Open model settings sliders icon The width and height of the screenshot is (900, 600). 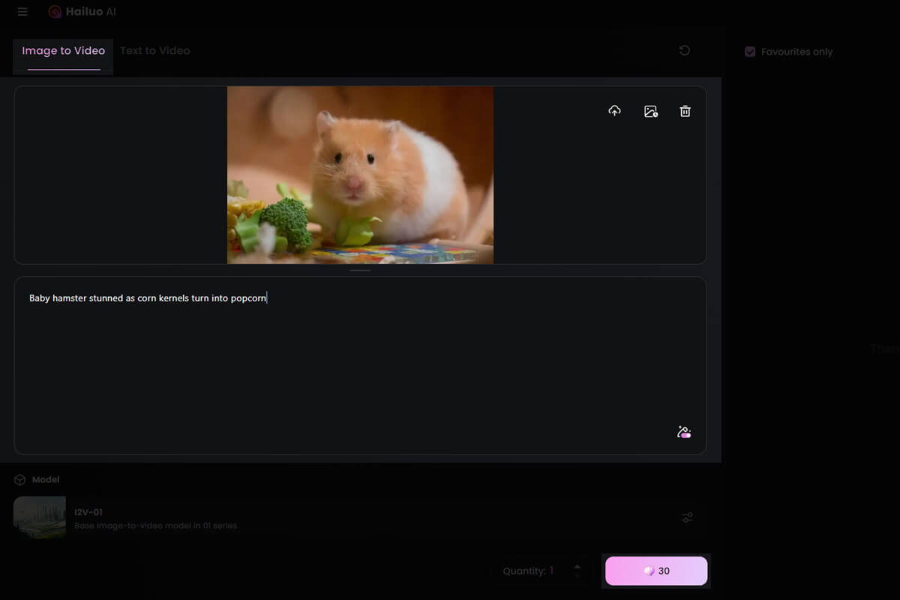click(687, 517)
